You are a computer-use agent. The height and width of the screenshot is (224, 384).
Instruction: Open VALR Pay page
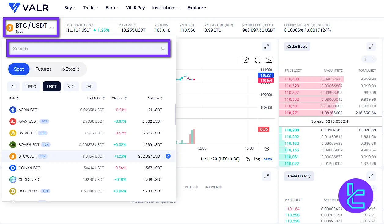click(135, 8)
